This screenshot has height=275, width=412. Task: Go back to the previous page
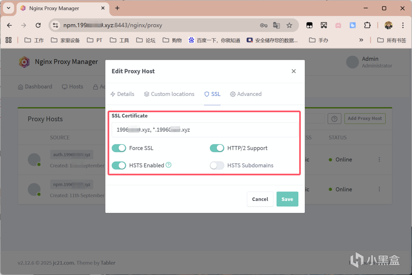tap(9, 25)
